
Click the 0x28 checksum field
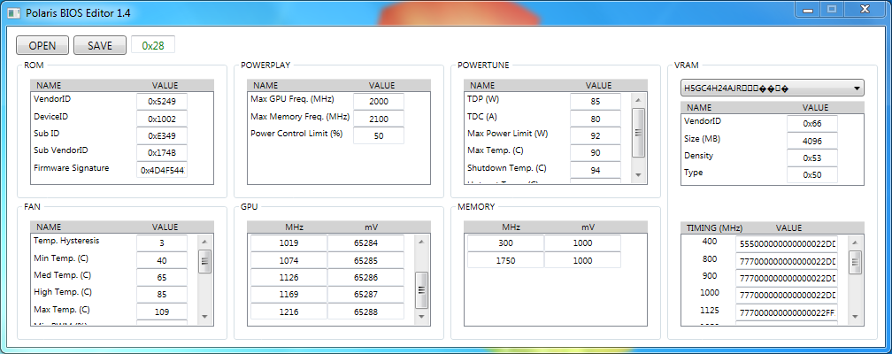(x=153, y=45)
